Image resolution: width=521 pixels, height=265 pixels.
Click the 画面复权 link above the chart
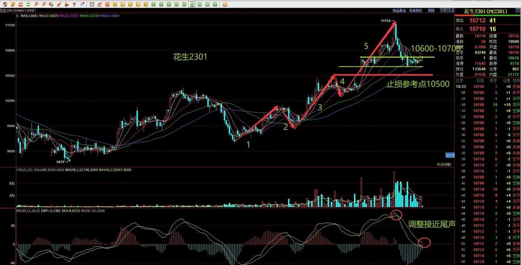416,11
